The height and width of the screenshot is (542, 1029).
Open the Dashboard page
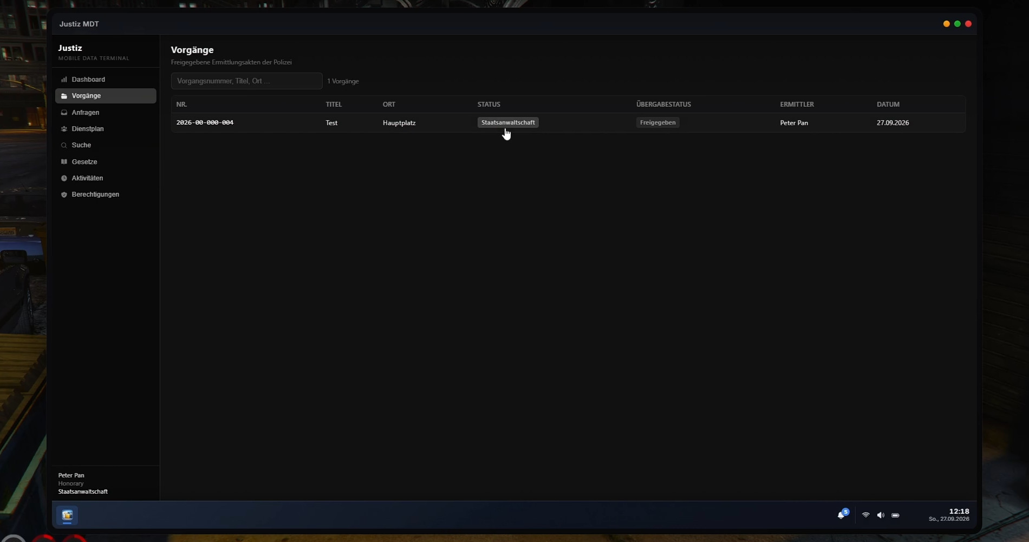(106, 80)
